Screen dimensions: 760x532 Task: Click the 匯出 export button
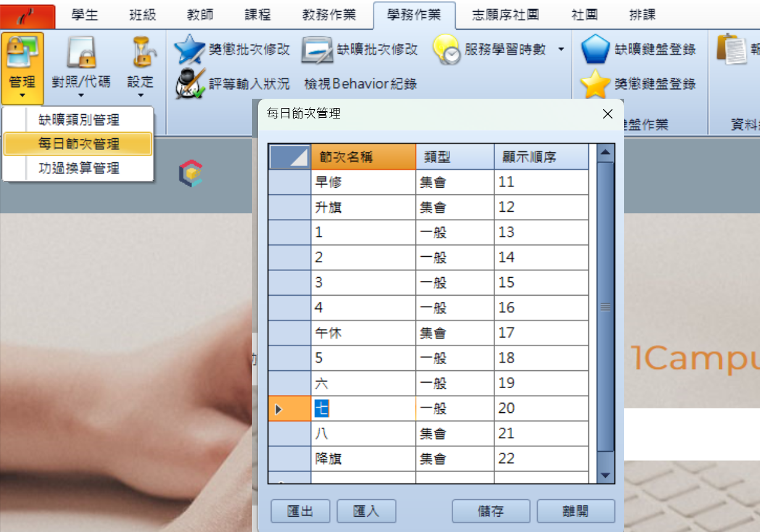301,511
